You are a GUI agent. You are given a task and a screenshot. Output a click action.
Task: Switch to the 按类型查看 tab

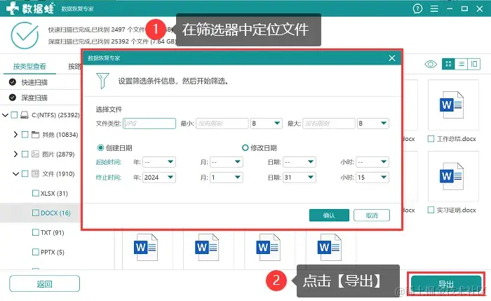(x=29, y=67)
